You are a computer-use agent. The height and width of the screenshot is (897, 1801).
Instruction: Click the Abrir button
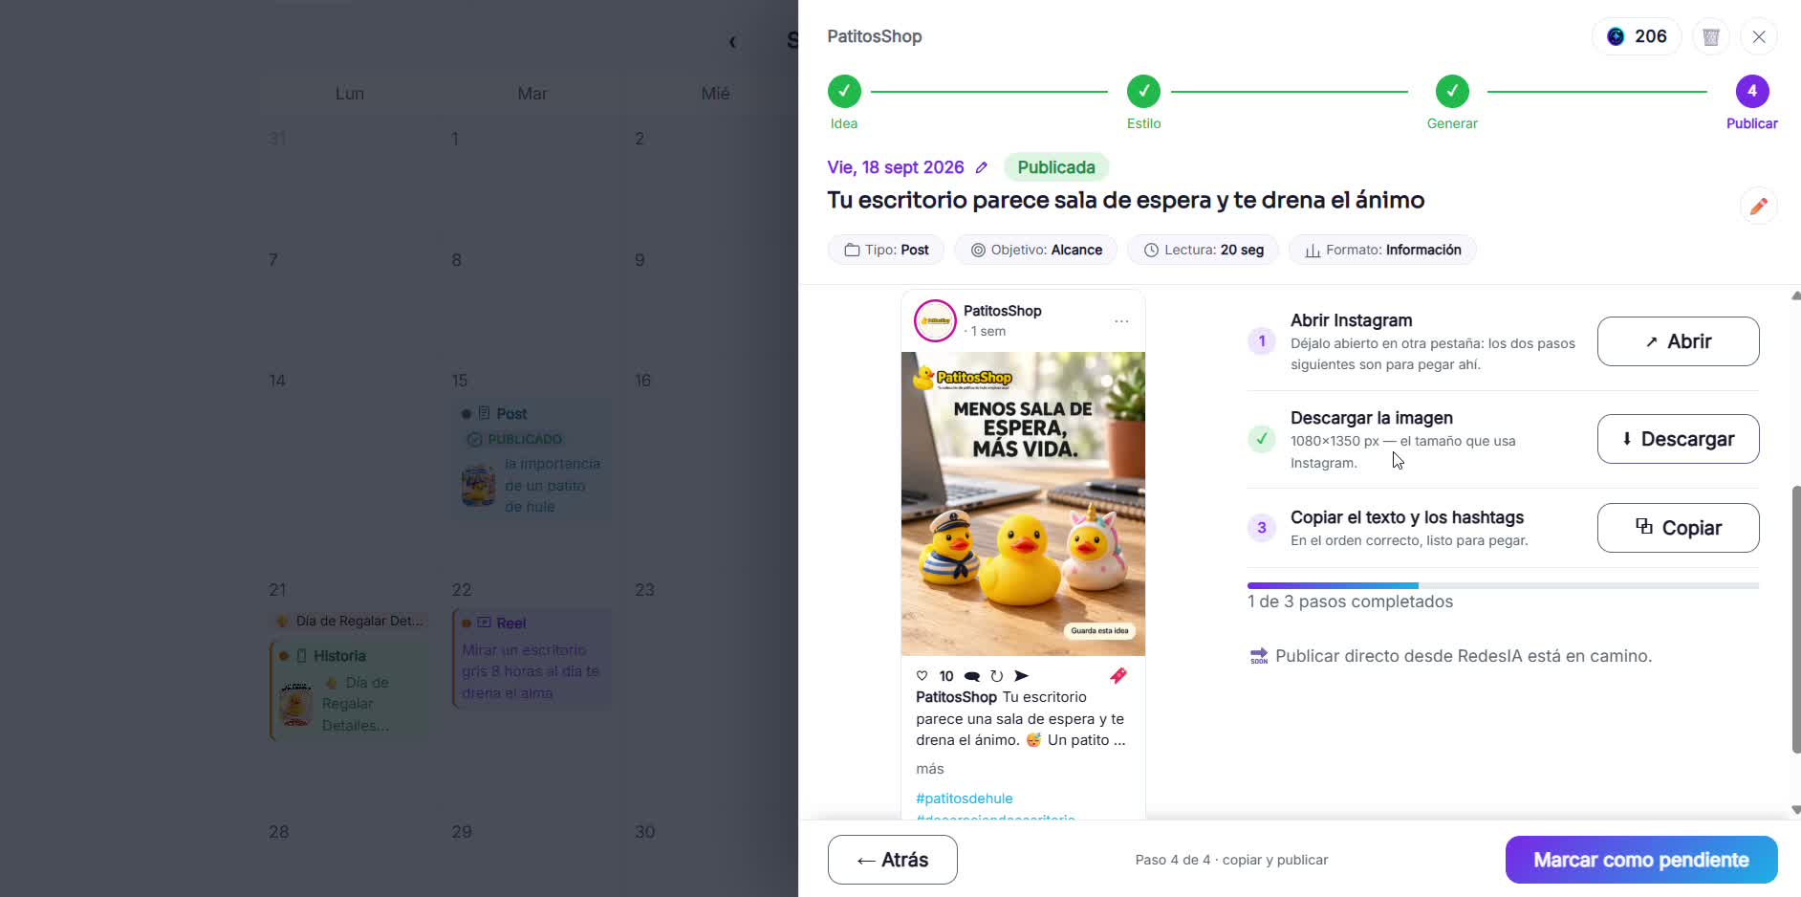tap(1678, 341)
